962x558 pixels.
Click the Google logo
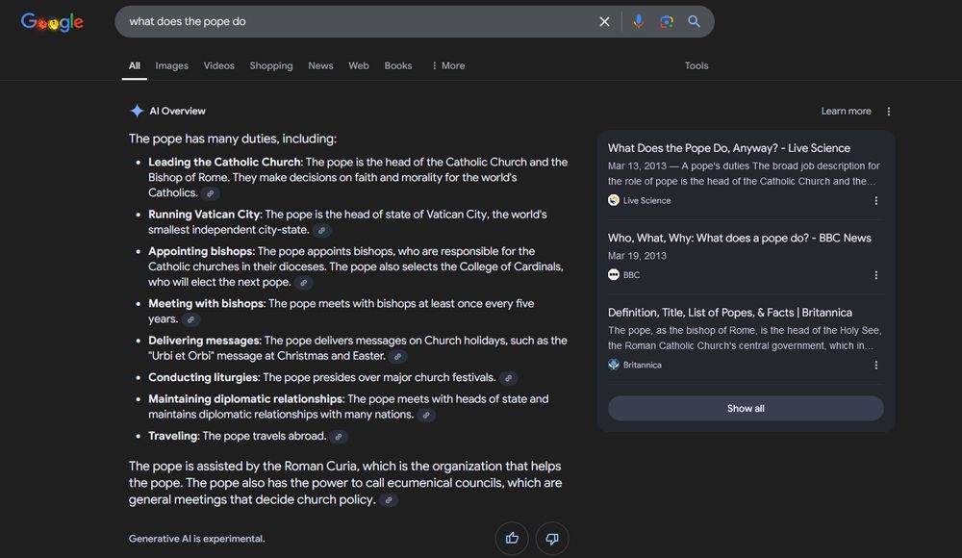[52, 22]
